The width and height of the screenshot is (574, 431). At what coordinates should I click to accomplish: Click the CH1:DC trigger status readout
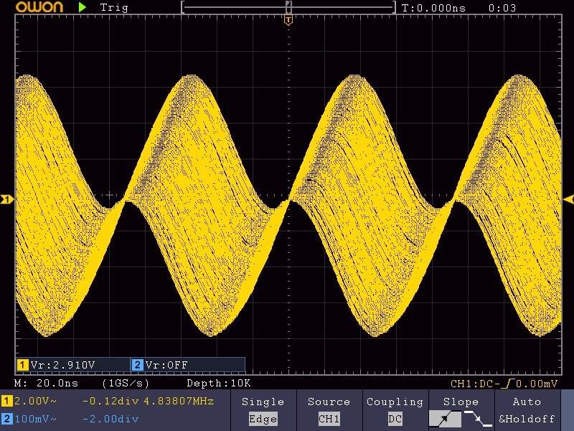(x=504, y=384)
